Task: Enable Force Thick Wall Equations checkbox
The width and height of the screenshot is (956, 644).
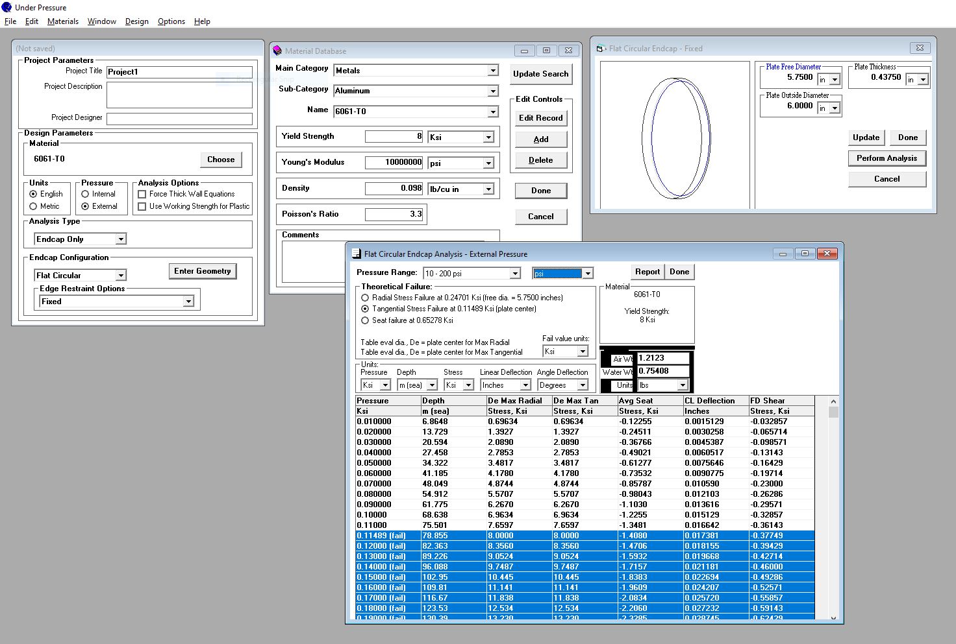Action: coord(142,194)
